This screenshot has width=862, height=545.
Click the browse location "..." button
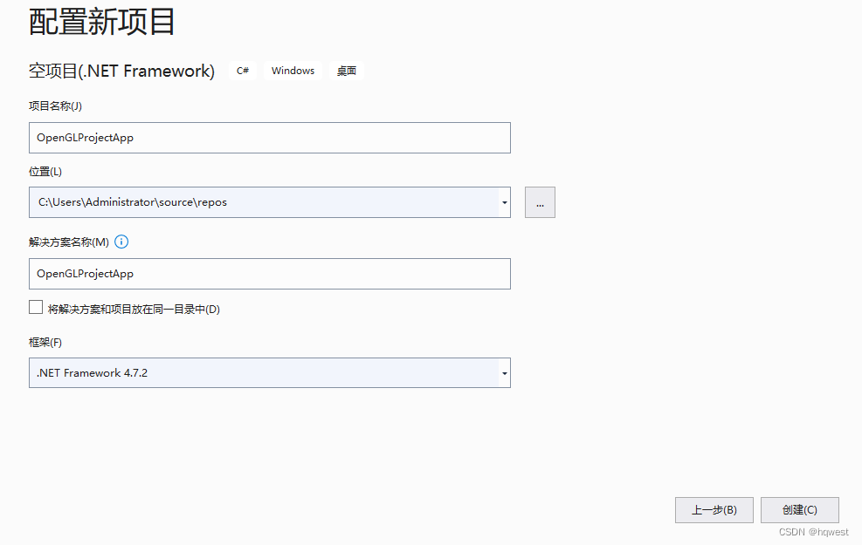click(x=540, y=202)
